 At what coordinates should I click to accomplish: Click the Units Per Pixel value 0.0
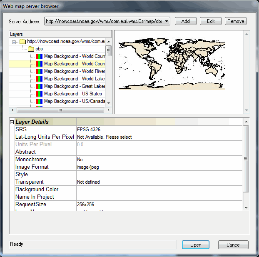click(x=80, y=145)
